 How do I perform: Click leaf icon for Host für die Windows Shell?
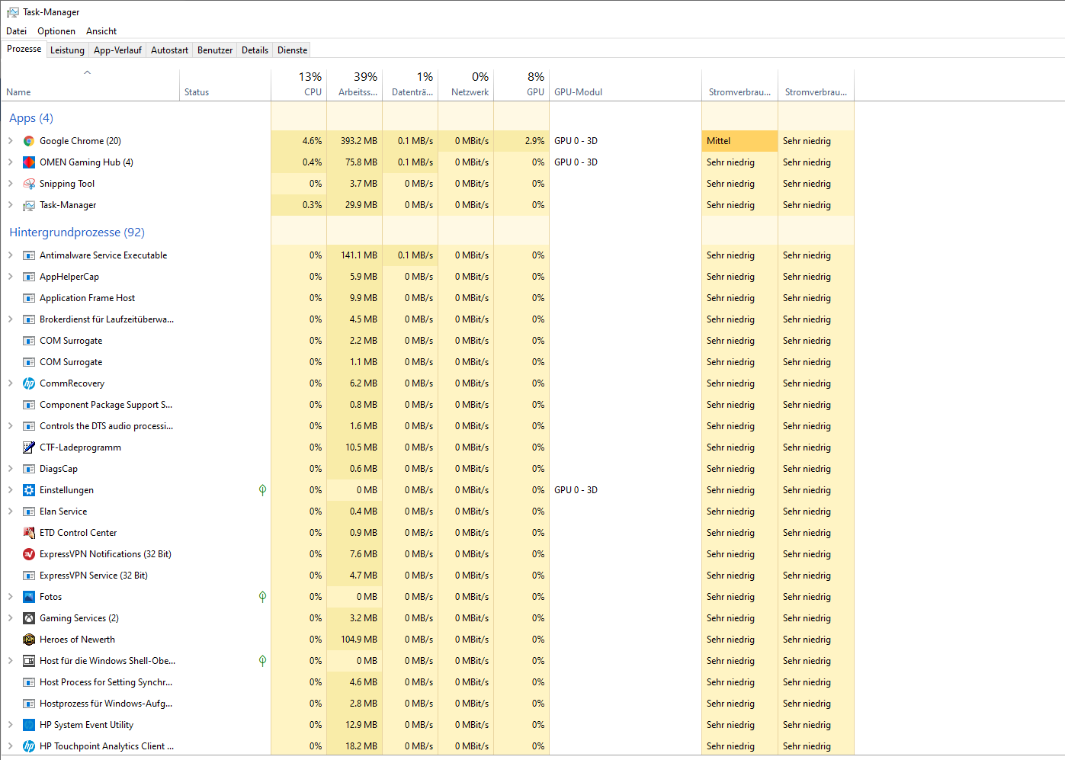262,661
